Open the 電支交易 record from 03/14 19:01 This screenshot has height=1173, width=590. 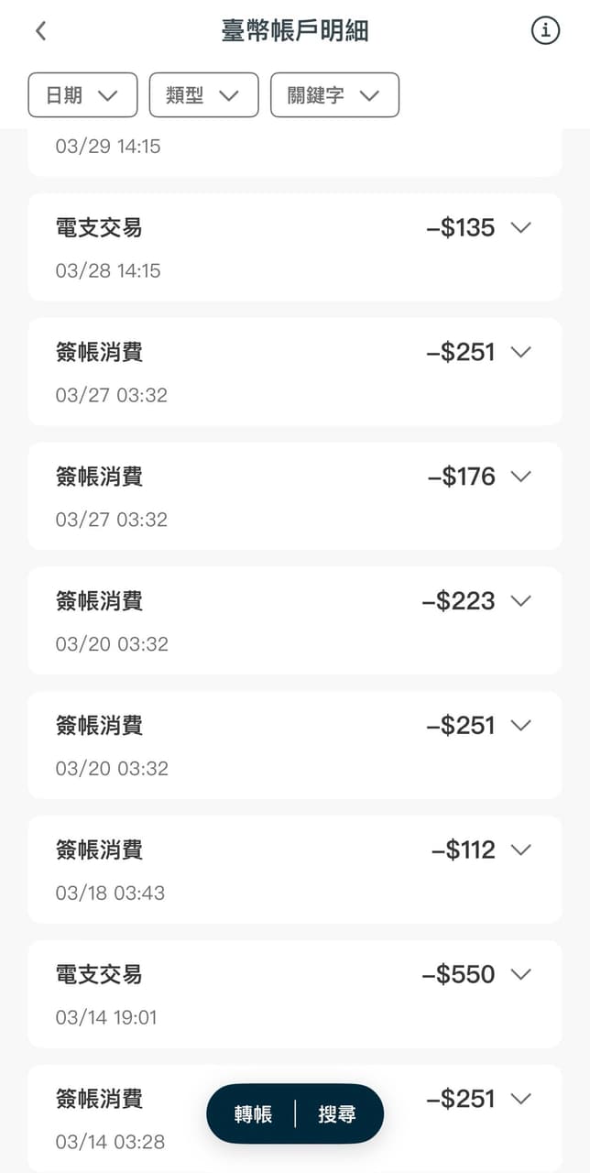229,994
